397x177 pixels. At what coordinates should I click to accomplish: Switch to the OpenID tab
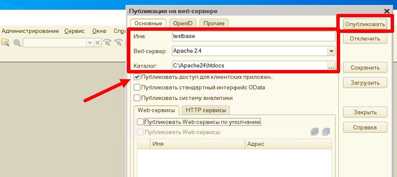pyautogui.click(x=183, y=23)
